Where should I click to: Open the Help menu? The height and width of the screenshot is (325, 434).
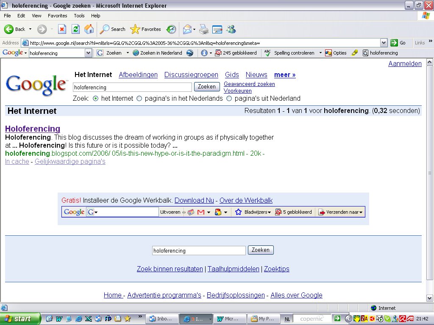(95, 16)
